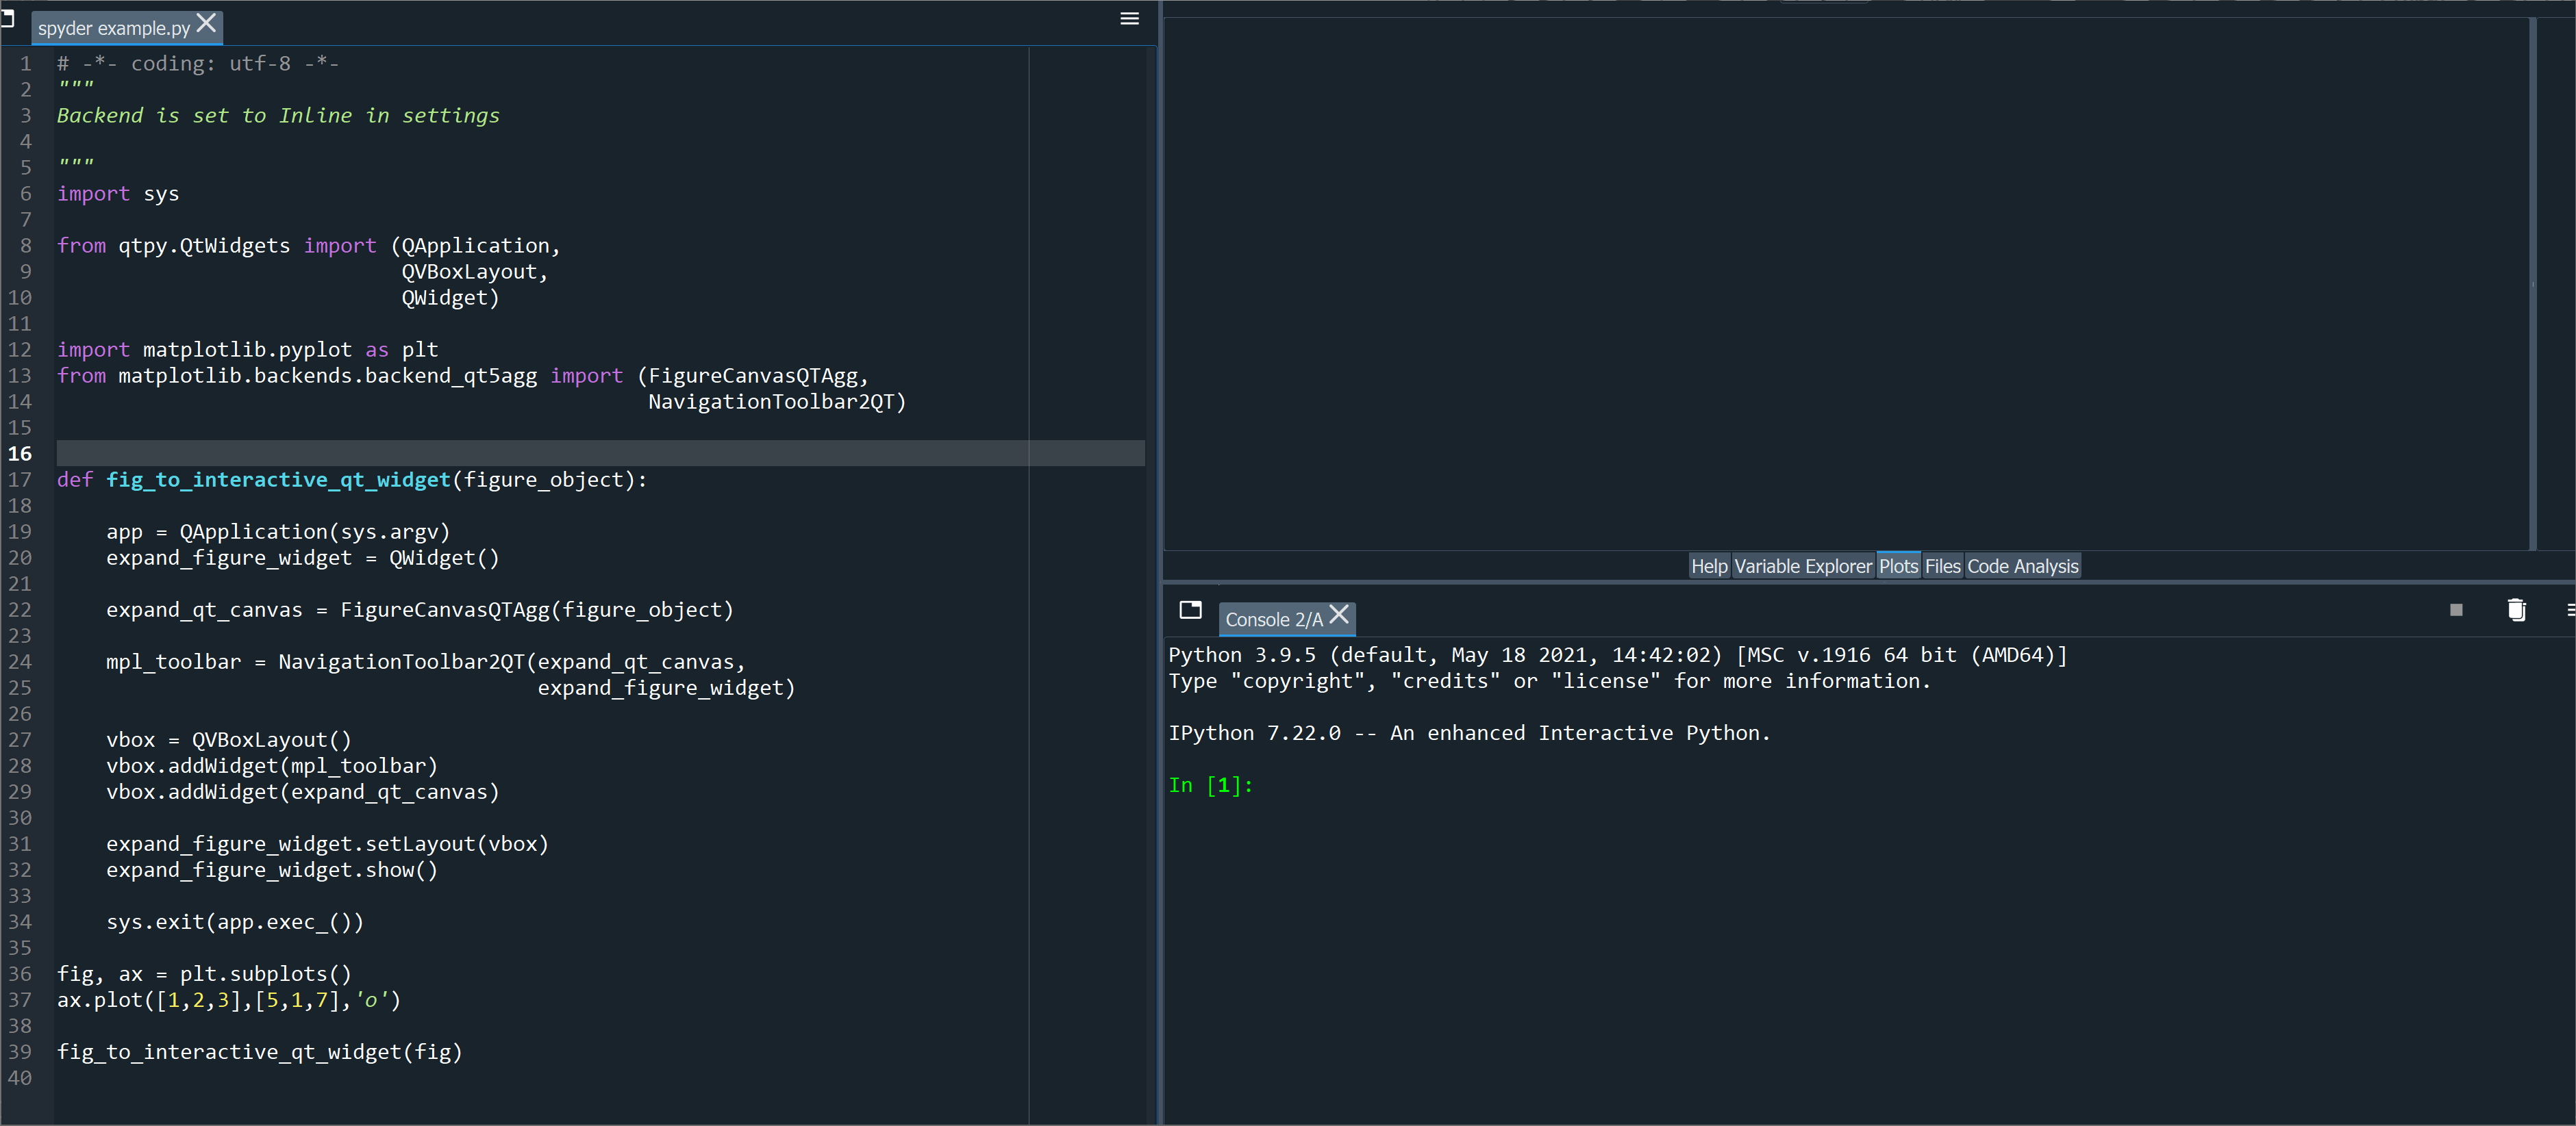Screen dimensions: 2576x1126
Task: Close the Console 2/A tab
Action: (1339, 615)
